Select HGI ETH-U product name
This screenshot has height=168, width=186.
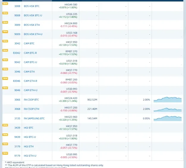(x=30, y=156)
